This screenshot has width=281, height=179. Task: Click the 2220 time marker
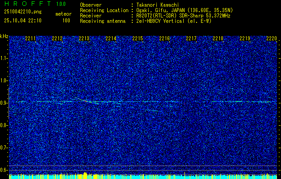pyautogui.click(x=272, y=38)
